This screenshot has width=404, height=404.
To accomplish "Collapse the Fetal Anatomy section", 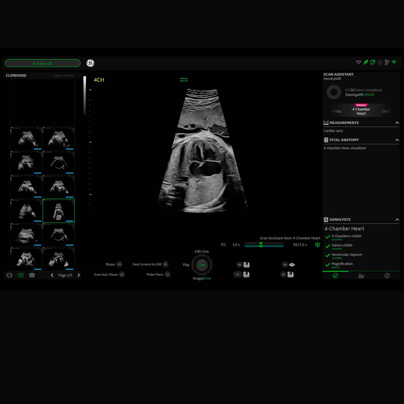I will 397,140.
